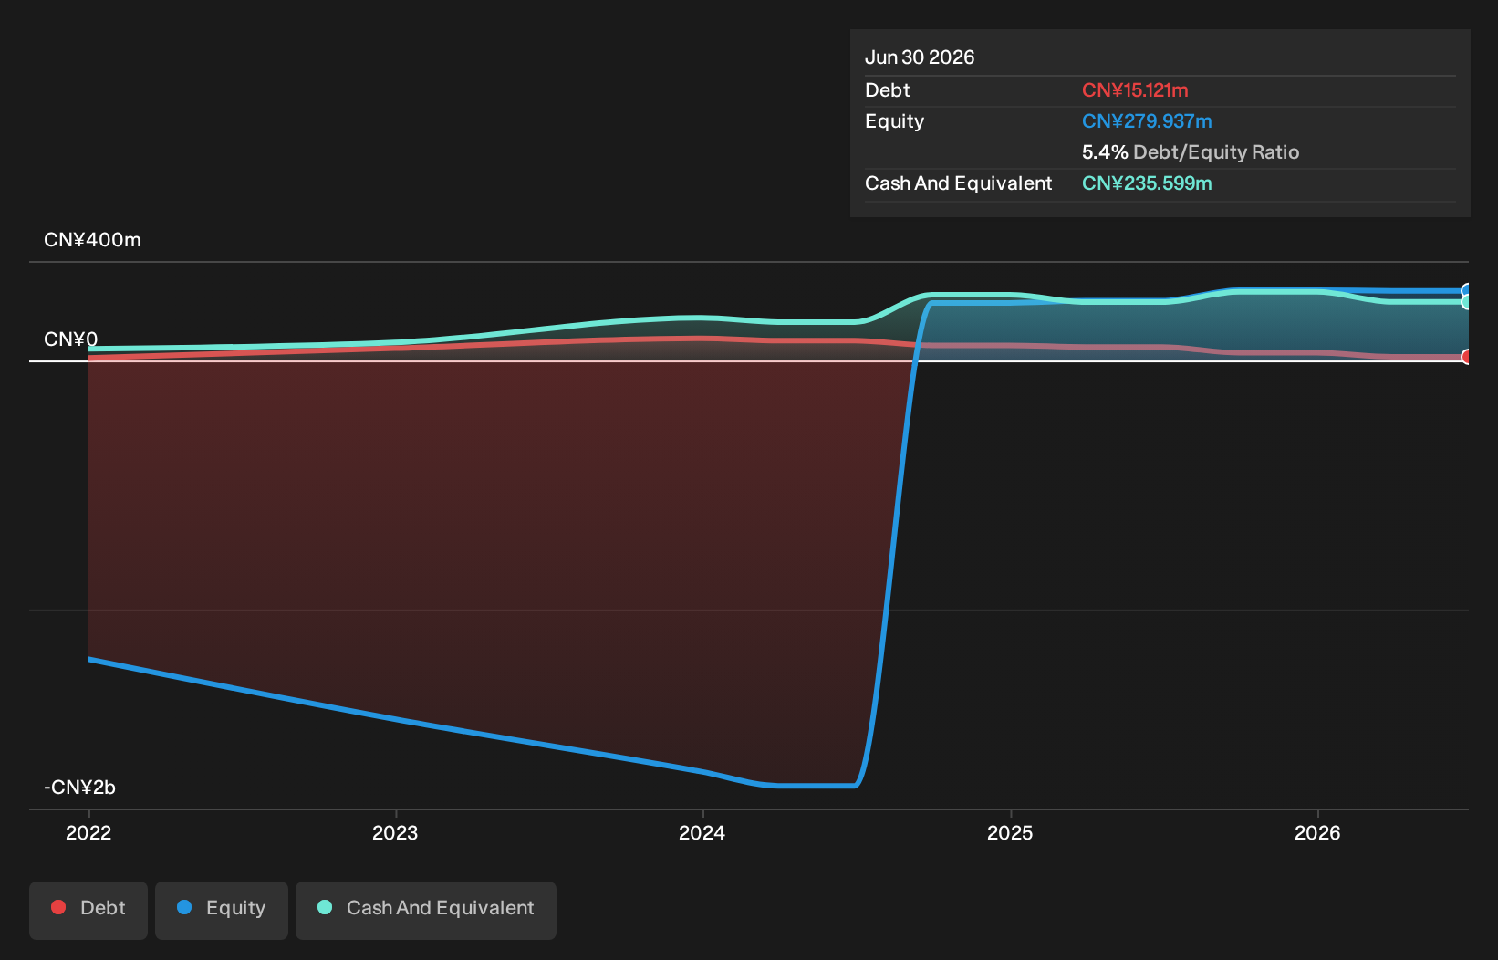Click the Equity row label in tooltip
The image size is (1498, 960).
(895, 121)
